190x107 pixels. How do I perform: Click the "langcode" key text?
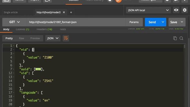coord(28,92)
